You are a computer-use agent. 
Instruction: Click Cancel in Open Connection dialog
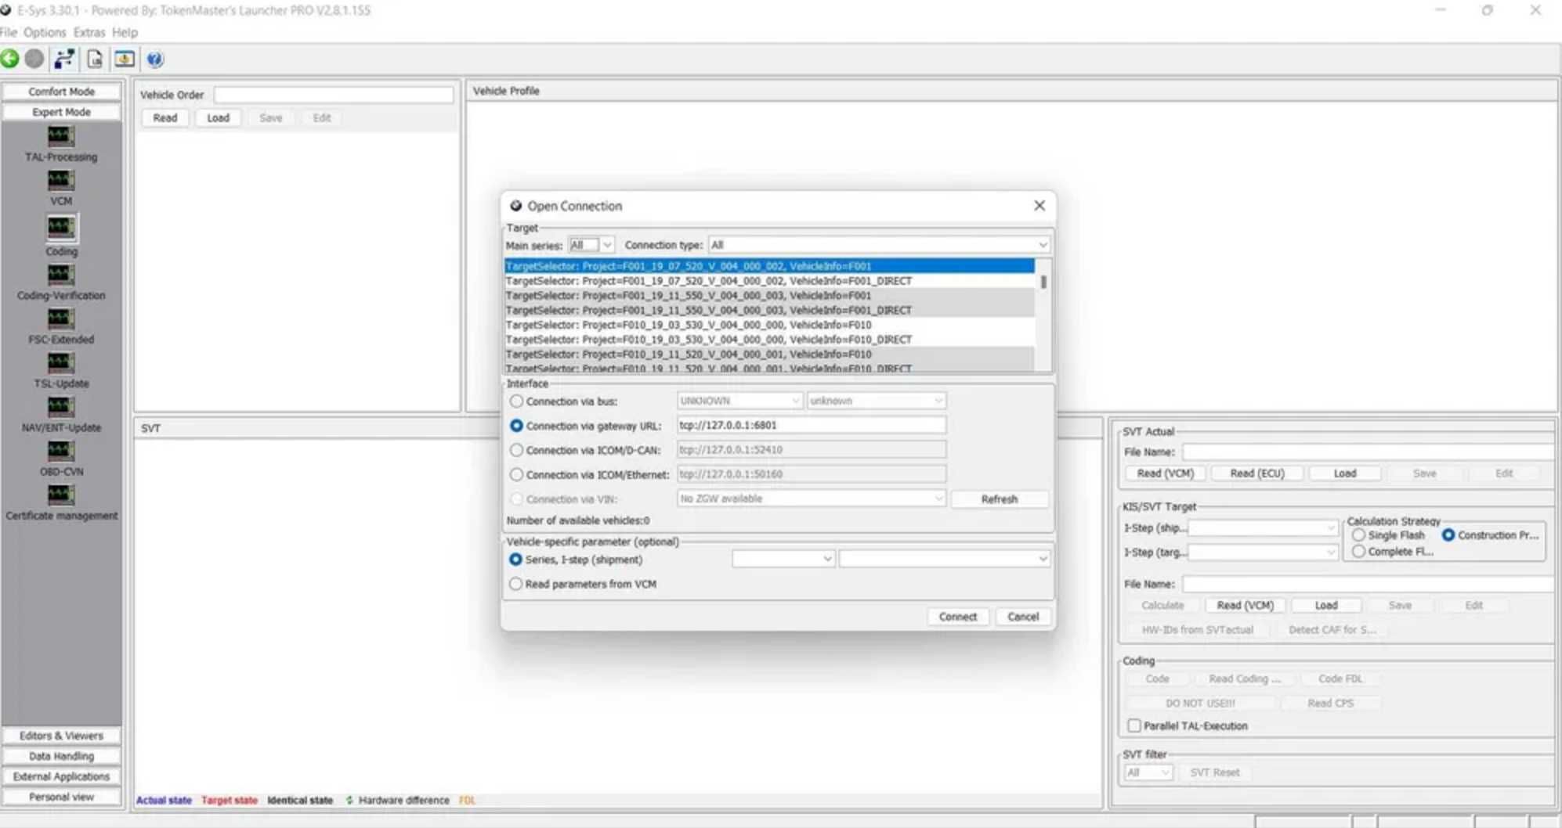[x=1023, y=617]
